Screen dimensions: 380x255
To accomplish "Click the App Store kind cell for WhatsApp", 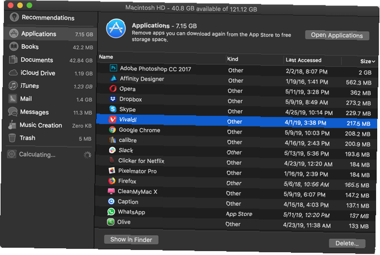I will pyautogui.click(x=239, y=214).
